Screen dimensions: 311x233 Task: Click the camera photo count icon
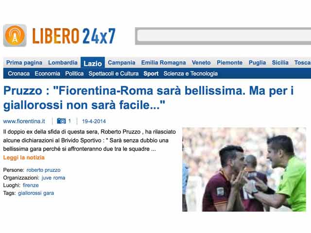click(x=61, y=121)
